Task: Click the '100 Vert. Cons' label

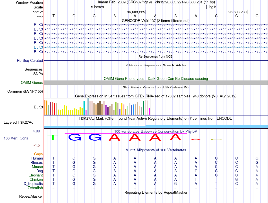Action: click(x=16, y=138)
